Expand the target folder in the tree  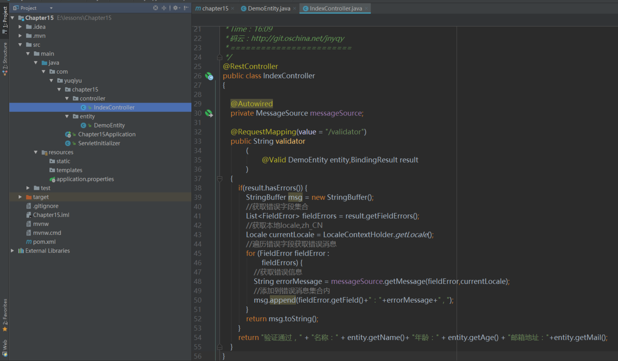pos(20,197)
